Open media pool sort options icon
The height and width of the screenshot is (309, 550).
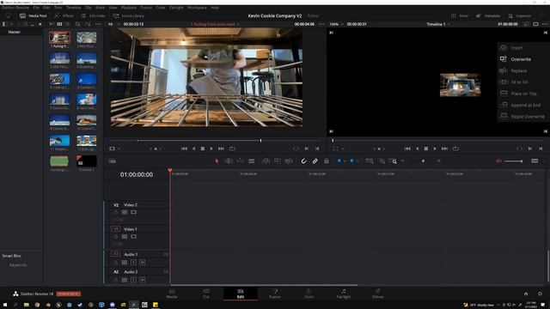pos(88,24)
